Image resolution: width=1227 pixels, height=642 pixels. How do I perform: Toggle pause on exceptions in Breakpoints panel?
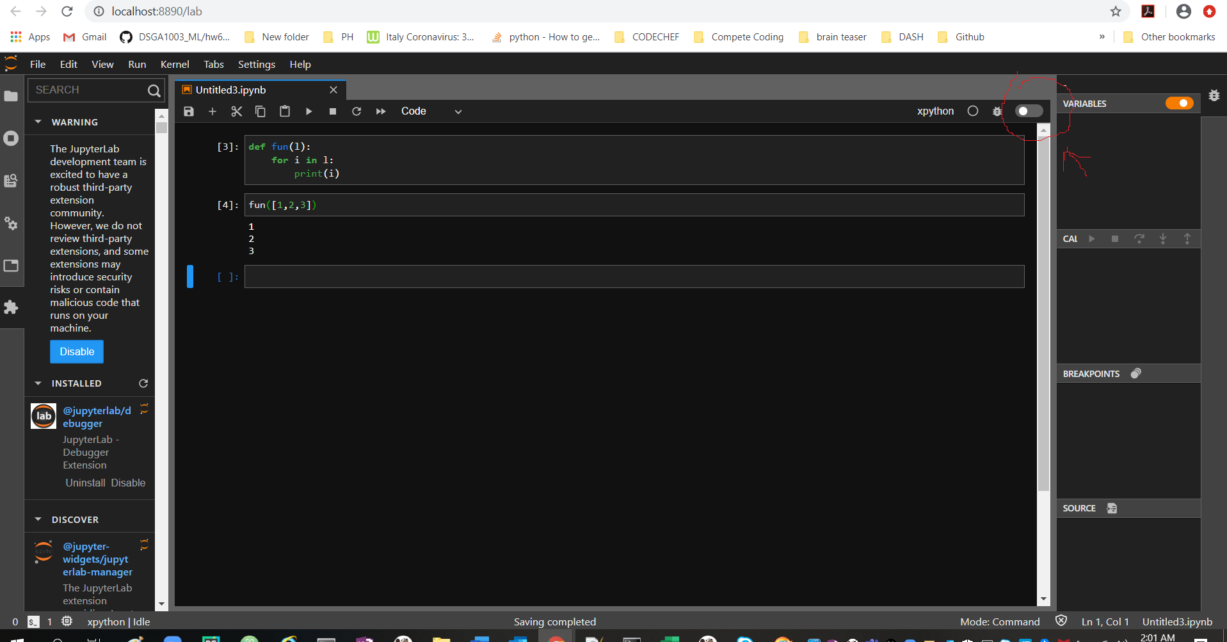point(1136,373)
